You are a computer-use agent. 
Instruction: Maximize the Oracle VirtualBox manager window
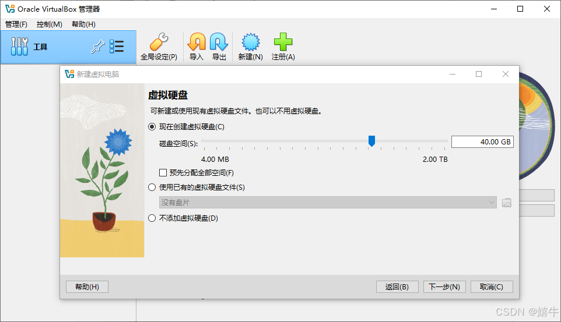[x=520, y=9]
